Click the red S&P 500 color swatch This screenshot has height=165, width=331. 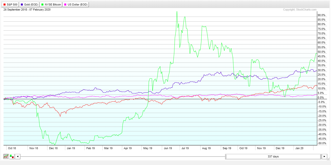point(5,5)
